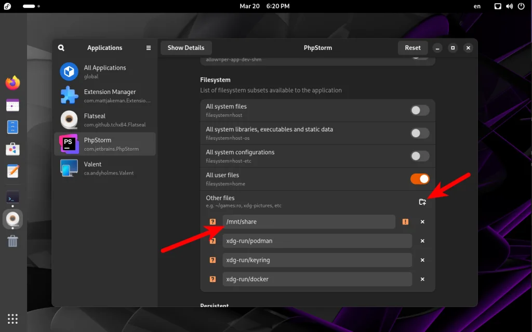
Task: Select Valent in the applications list
Action: point(104,168)
